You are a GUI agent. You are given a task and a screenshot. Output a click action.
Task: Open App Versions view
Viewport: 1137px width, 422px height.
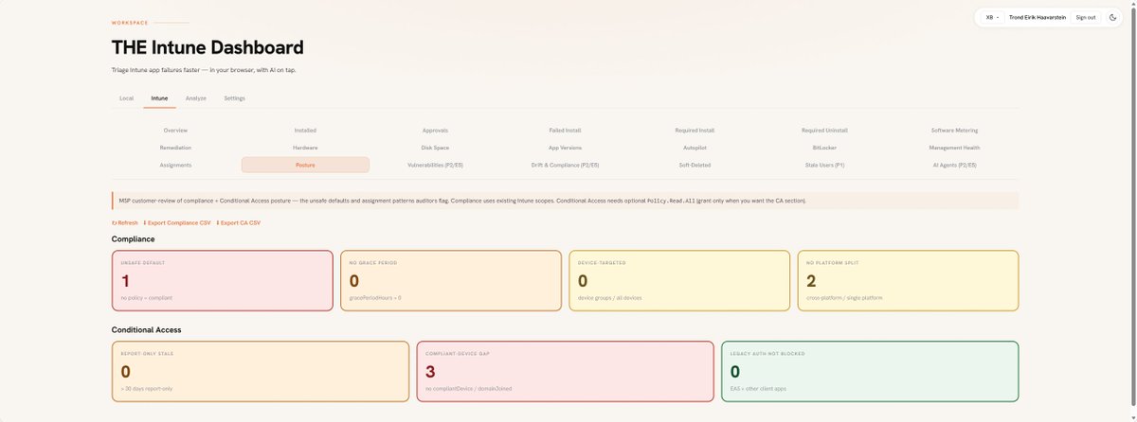coord(565,148)
